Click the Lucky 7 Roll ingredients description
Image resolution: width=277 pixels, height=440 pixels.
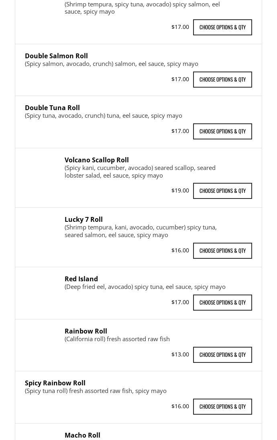[x=141, y=231]
